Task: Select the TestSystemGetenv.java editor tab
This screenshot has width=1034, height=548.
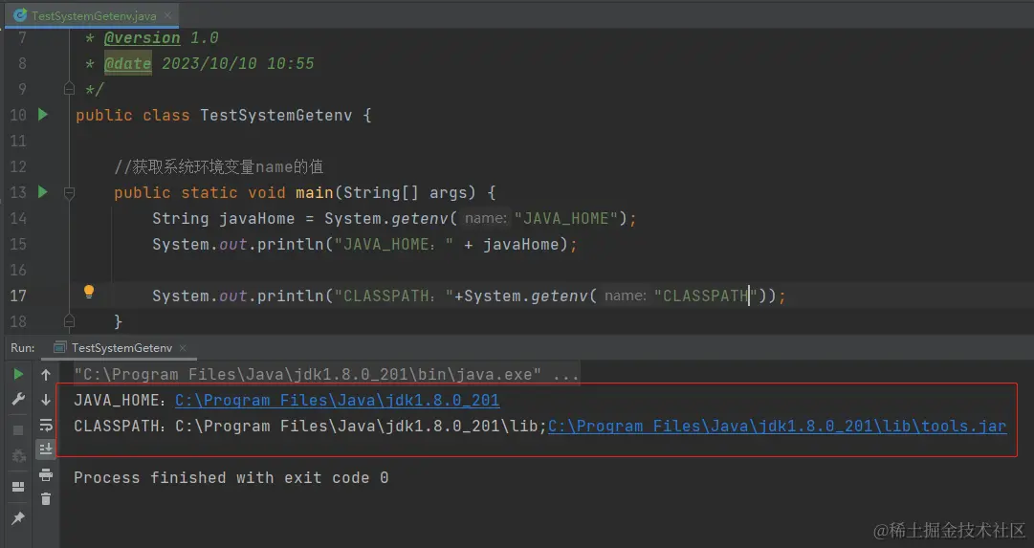Action: 93,15
